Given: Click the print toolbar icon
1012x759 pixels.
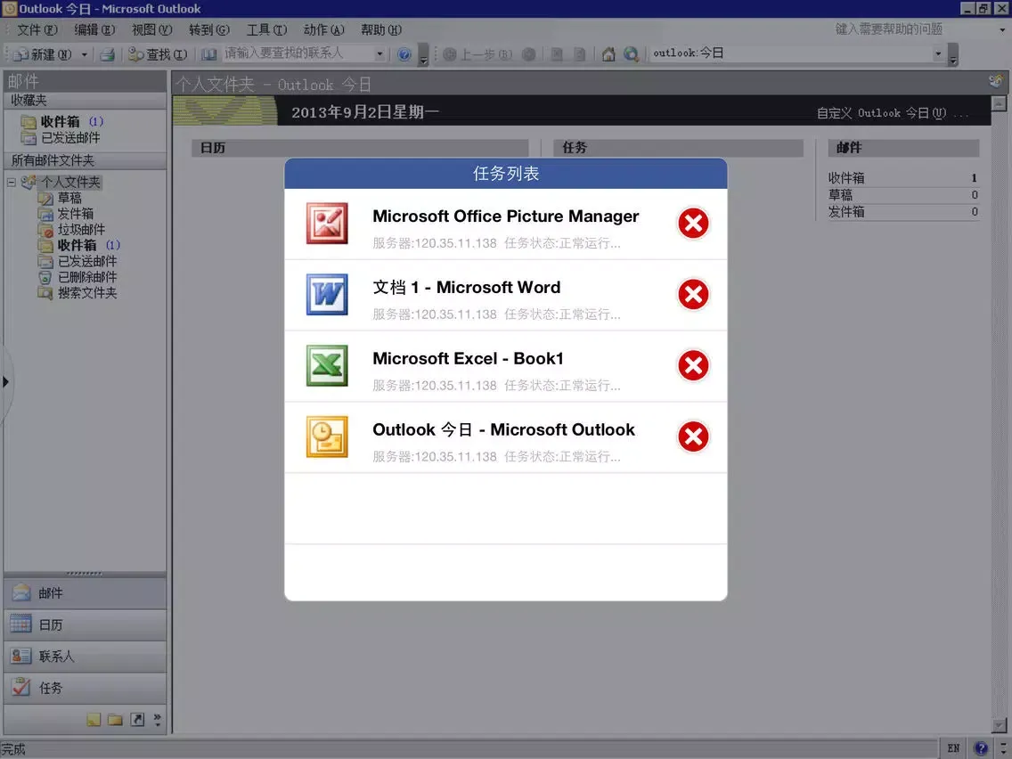Looking at the screenshot, I should [x=107, y=55].
